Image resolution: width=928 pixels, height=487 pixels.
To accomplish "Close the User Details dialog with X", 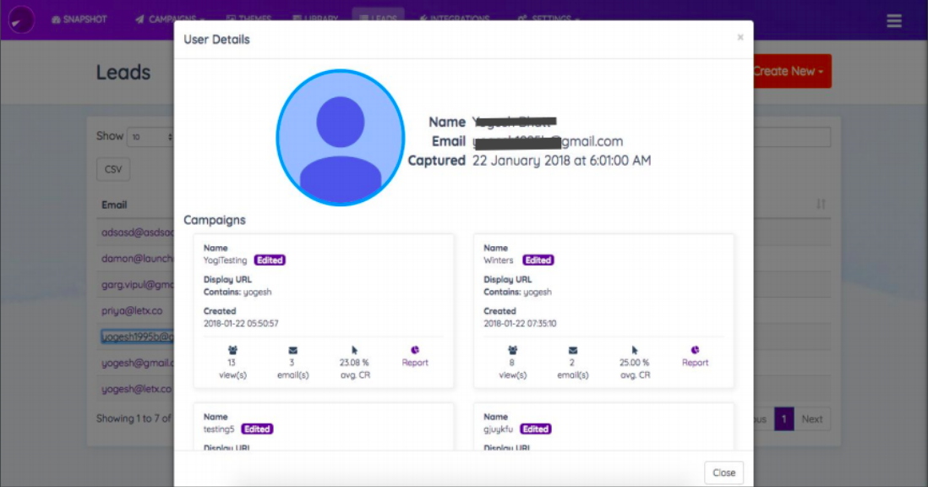I will click(740, 37).
